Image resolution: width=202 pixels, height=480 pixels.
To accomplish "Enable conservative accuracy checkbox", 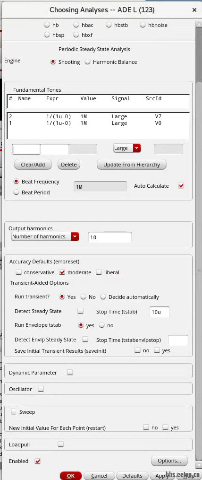I will [x=19, y=272].
